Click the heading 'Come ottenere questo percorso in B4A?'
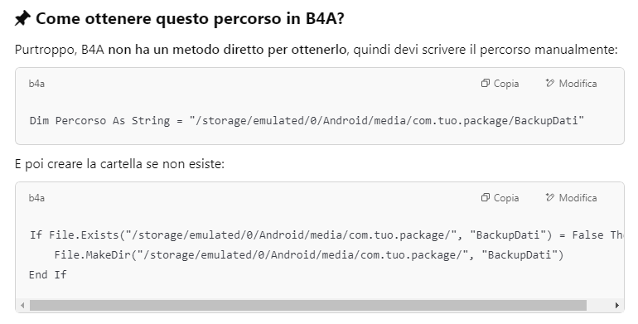This screenshot has width=638, height=324. pos(190,19)
